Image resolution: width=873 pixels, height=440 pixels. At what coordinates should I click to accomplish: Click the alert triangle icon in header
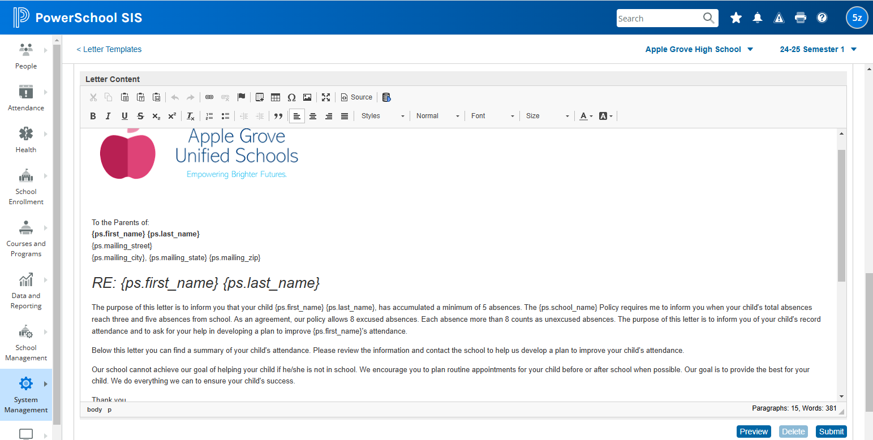pos(779,18)
